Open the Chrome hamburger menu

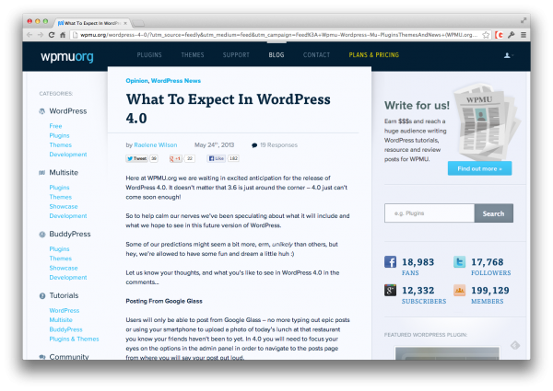point(524,35)
